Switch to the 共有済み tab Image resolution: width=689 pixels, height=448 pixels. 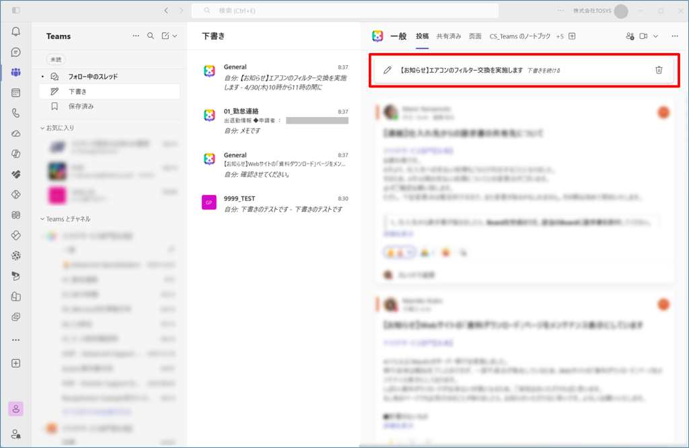(449, 36)
